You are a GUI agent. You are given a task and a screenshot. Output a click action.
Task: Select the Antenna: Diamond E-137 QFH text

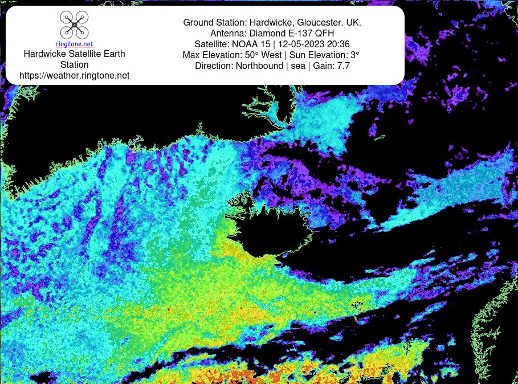pos(272,34)
